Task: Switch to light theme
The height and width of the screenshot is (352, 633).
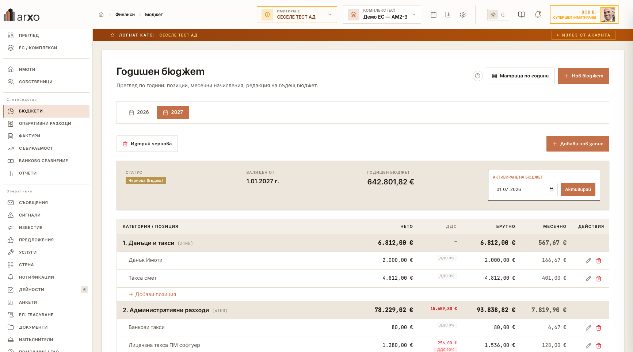Action: click(x=493, y=15)
